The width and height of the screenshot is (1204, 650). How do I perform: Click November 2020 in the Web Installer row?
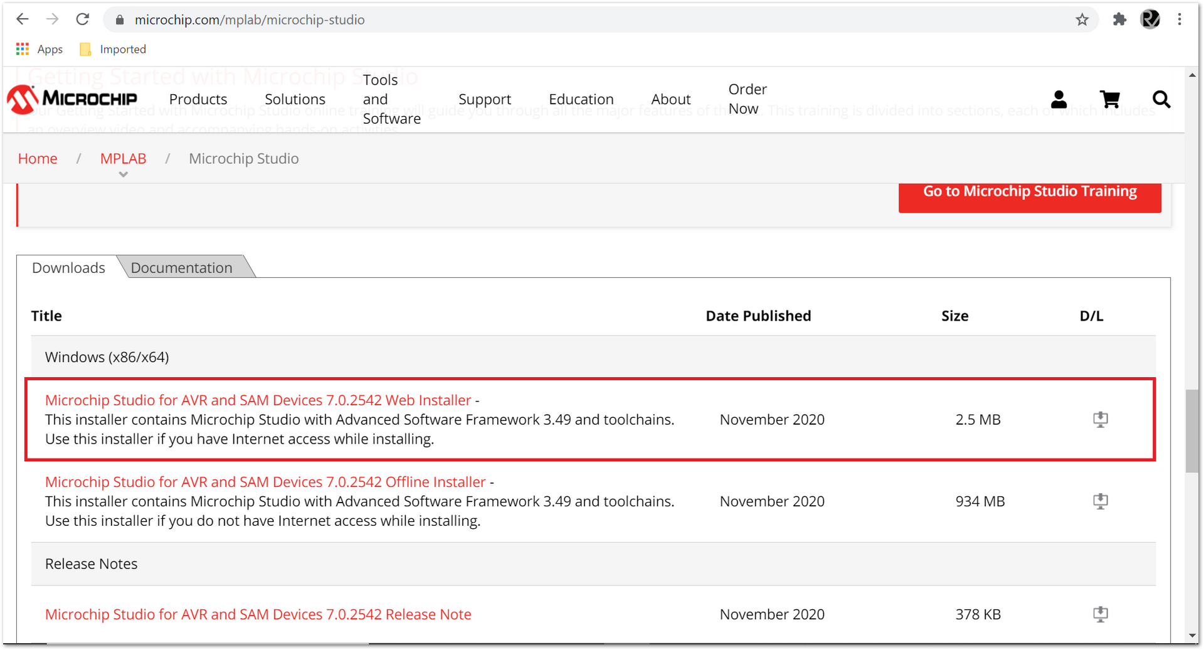click(772, 420)
